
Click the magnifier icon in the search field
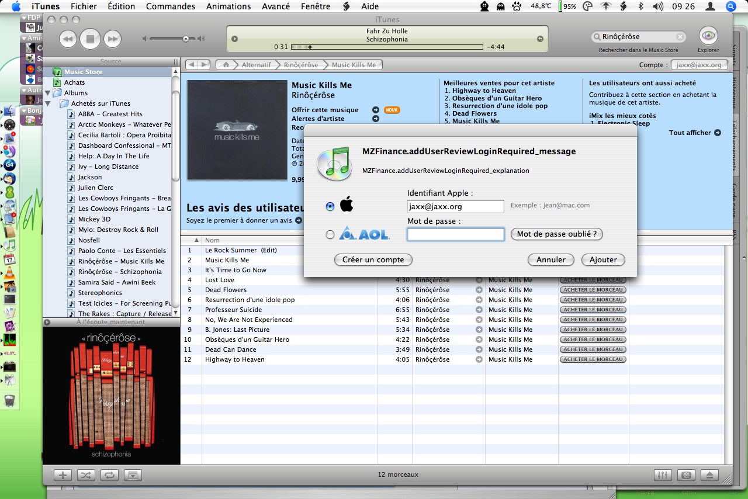pyautogui.click(x=597, y=37)
